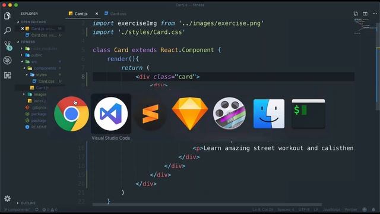
Task: Switch to Terminal in the app switcher
Action: pos(308,114)
